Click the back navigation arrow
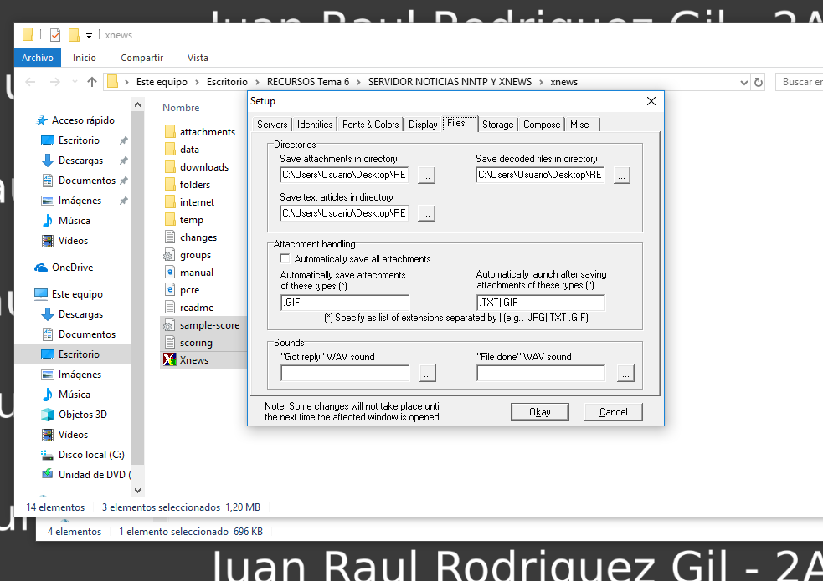 30,82
